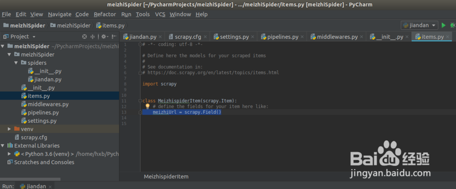Image resolution: width=456 pixels, height=189 pixels.
Task: Open the Edit menu
Action: [x=21, y=14]
